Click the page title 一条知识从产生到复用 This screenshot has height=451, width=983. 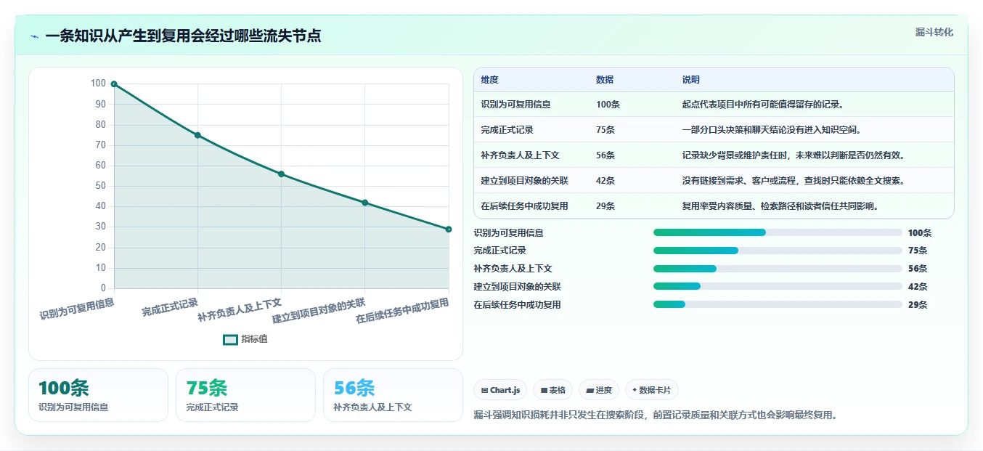(x=183, y=36)
